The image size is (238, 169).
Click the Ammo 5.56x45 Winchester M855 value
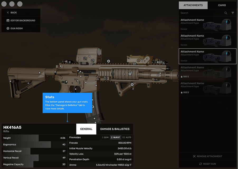114,165
